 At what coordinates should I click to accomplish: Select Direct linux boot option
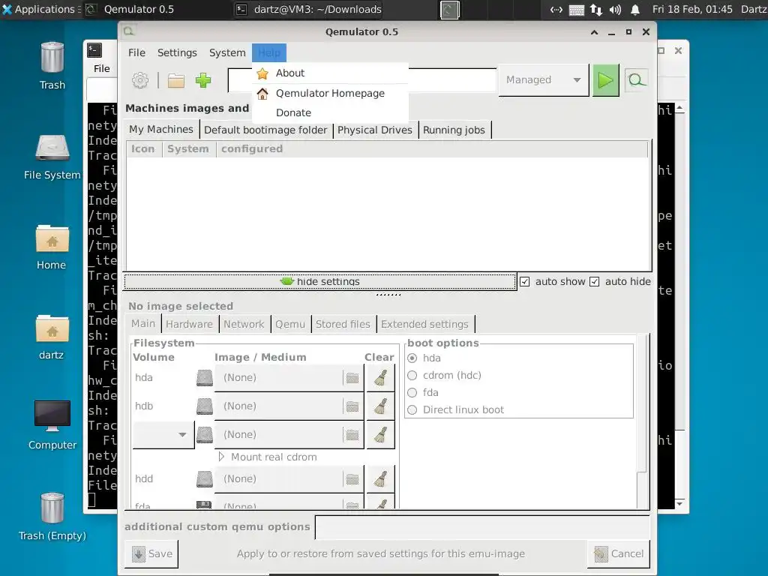pyautogui.click(x=412, y=410)
